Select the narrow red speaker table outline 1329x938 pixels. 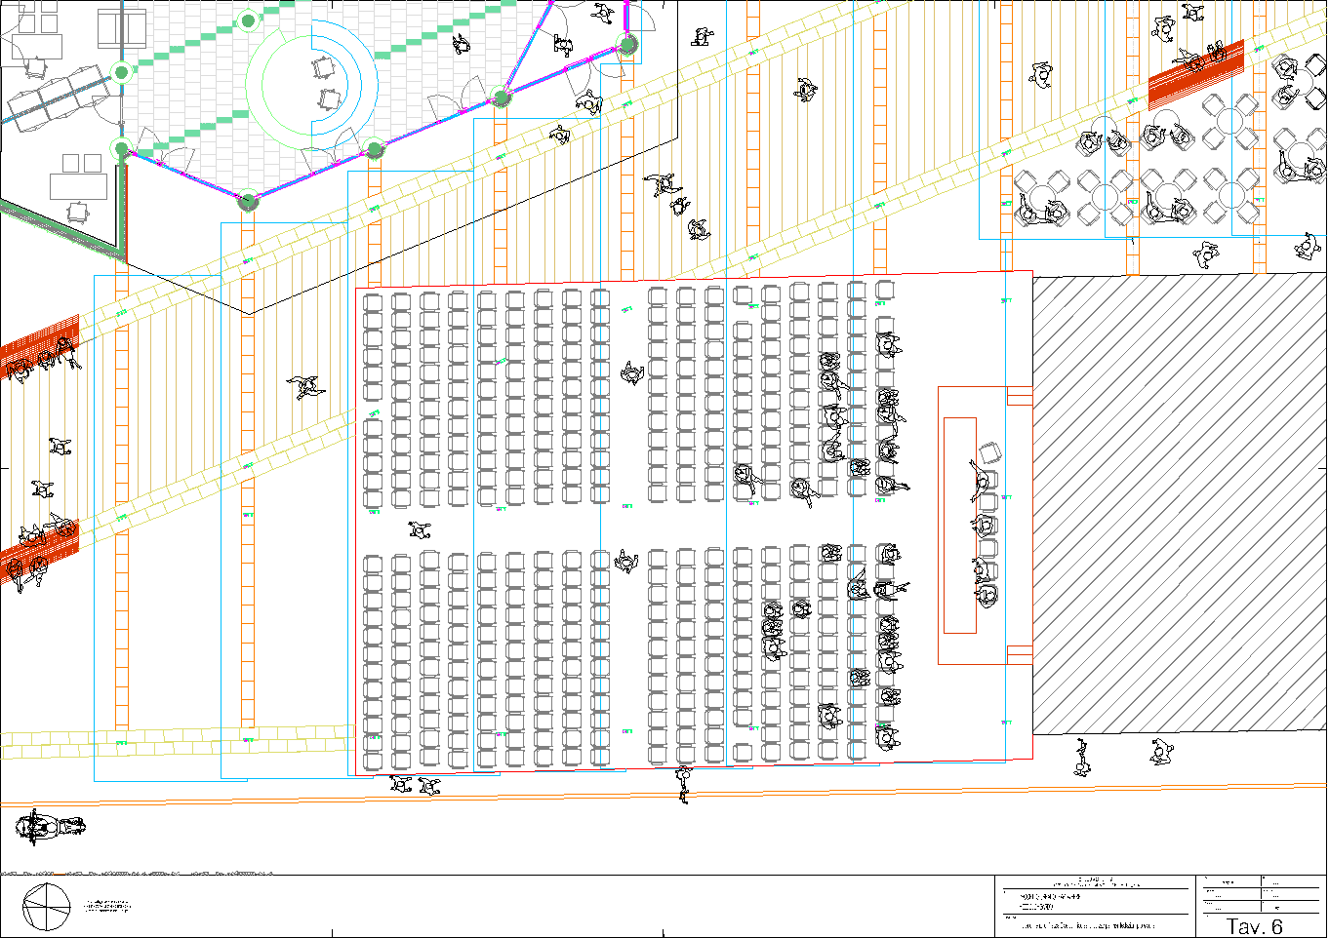coord(959,526)
